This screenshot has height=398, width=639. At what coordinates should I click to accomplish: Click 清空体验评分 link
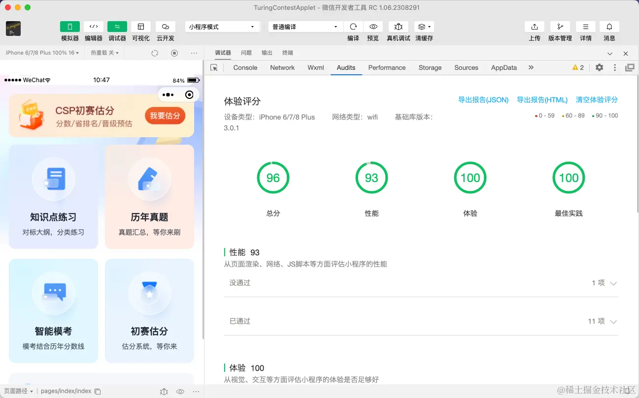tap(597, 100)
